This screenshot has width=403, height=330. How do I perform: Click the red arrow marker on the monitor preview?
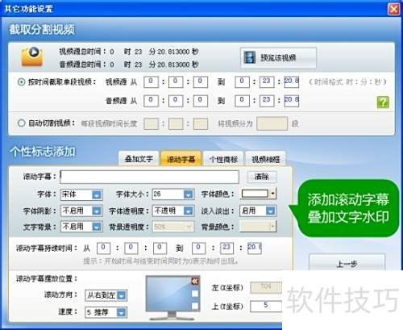pos(195,282)
